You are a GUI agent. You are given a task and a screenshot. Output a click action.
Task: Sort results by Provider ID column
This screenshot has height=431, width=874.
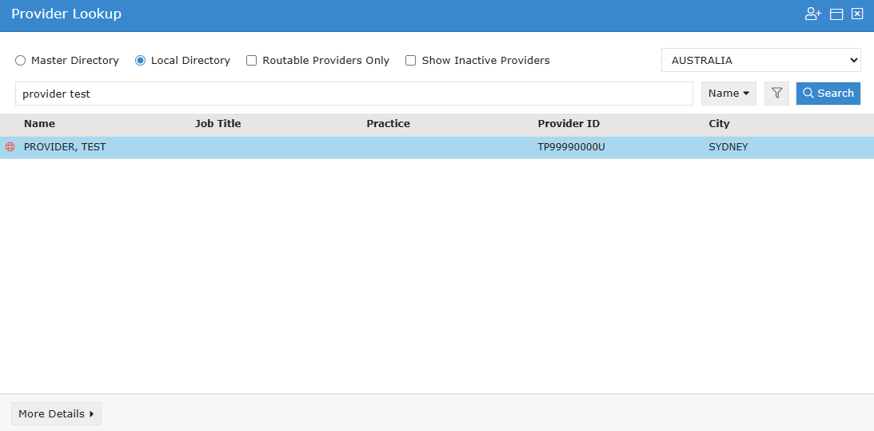(x=569, y=124)
